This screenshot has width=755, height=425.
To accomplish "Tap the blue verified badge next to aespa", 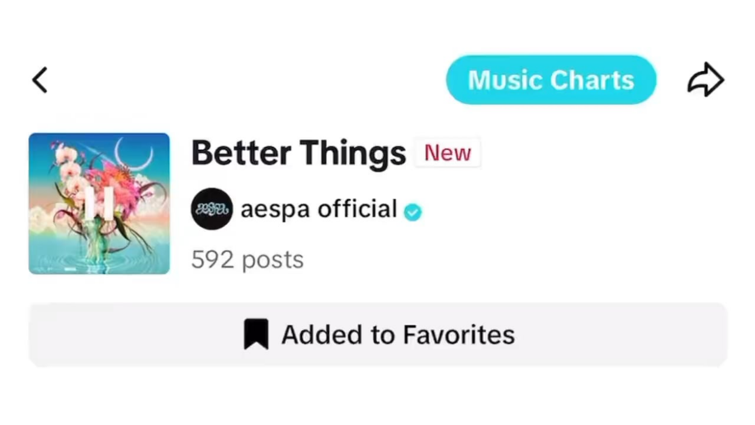I will pyautogui.click(x=413, y=212).
